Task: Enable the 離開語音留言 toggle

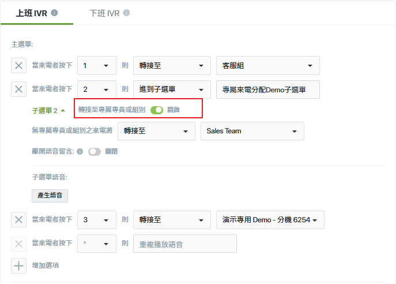Action: pyautogui.click(x=95, y=151)
